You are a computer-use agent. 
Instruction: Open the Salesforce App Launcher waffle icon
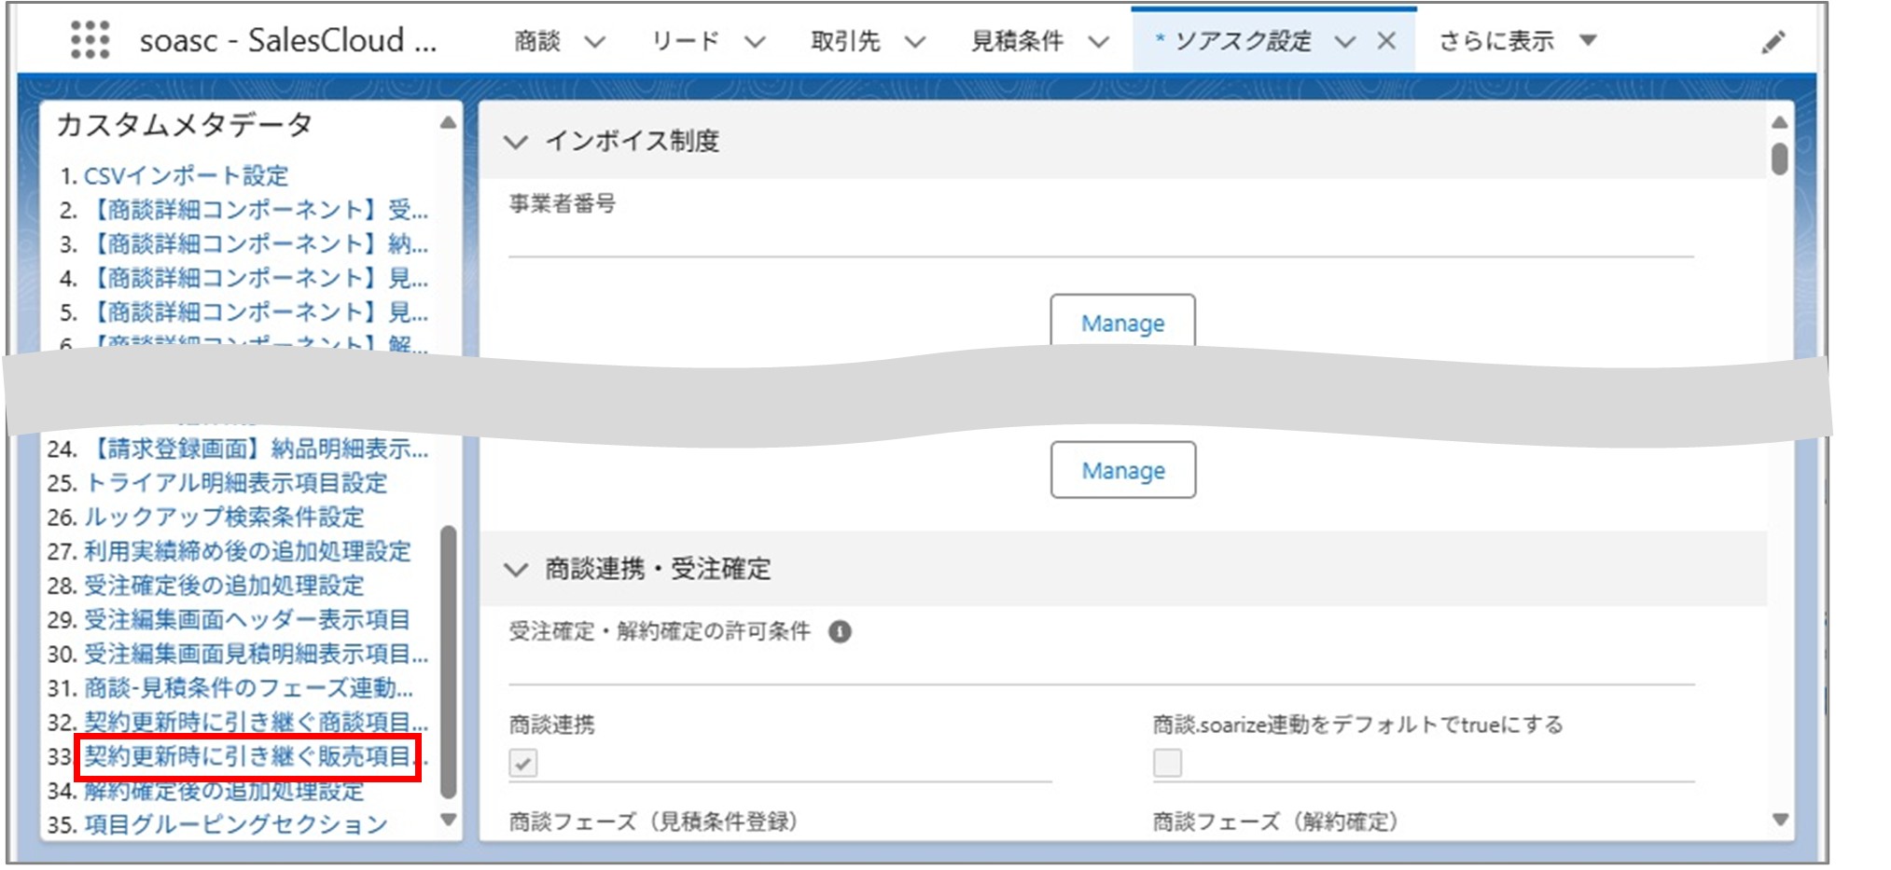tap(90, 39)
